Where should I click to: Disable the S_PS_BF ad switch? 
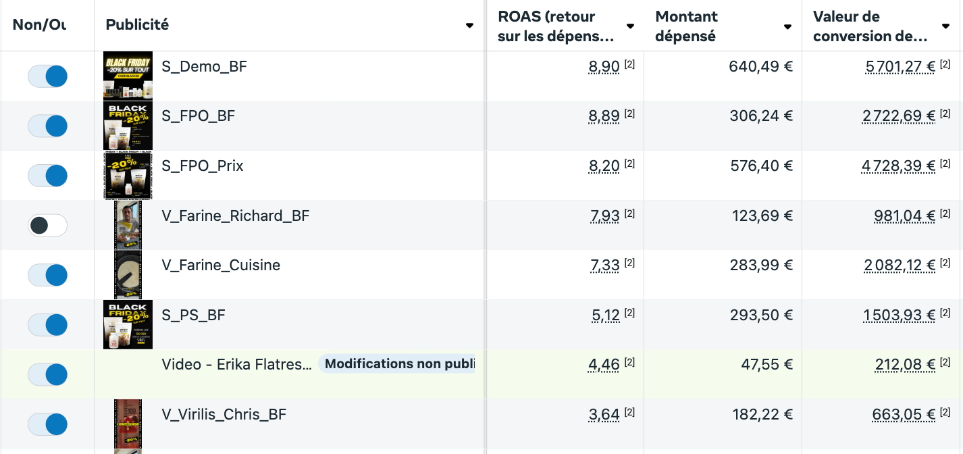click(47, 324)
